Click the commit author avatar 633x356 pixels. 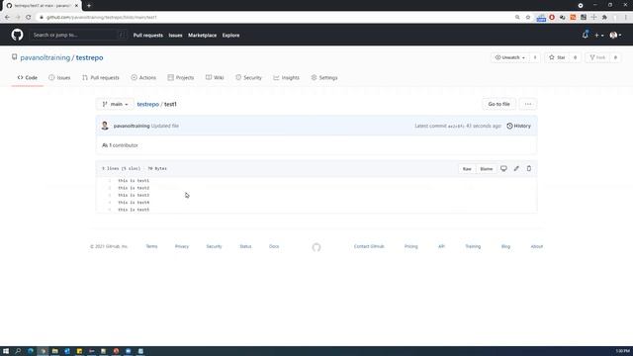pos(105,126)
